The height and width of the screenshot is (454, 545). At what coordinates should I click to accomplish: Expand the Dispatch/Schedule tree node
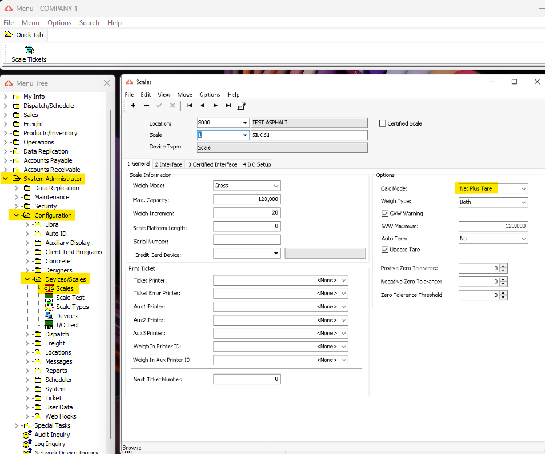coord(6,106)
